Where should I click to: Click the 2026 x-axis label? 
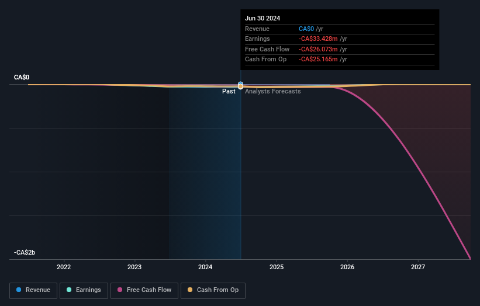(347, 267)
